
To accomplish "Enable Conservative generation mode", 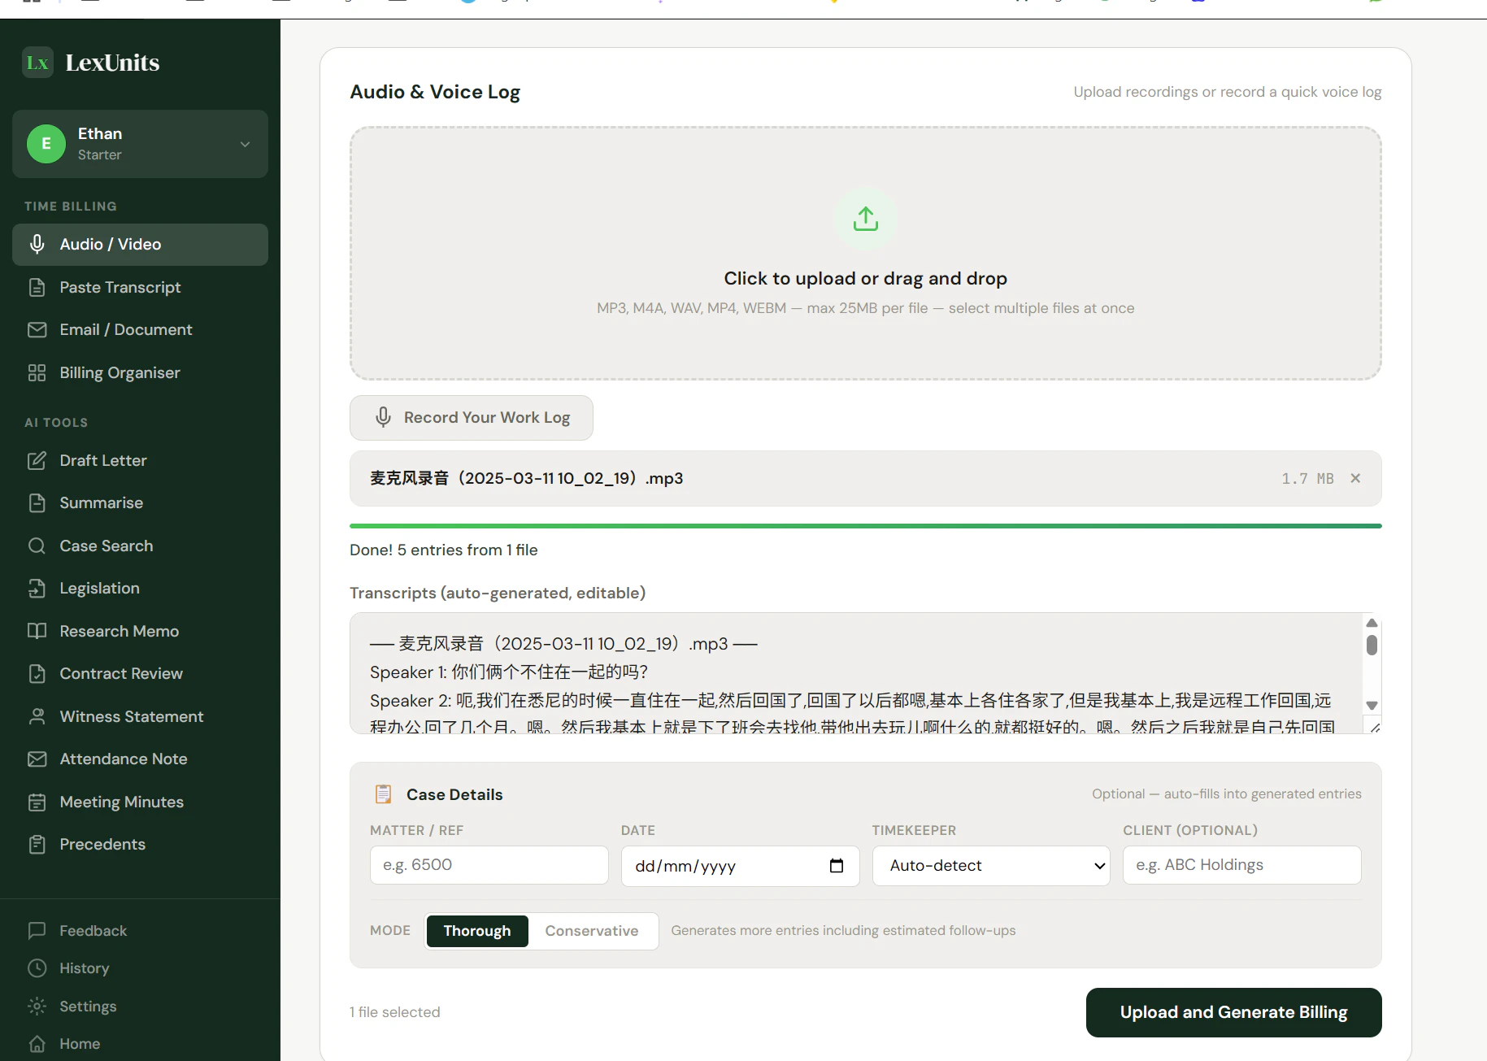I will 592,930.
